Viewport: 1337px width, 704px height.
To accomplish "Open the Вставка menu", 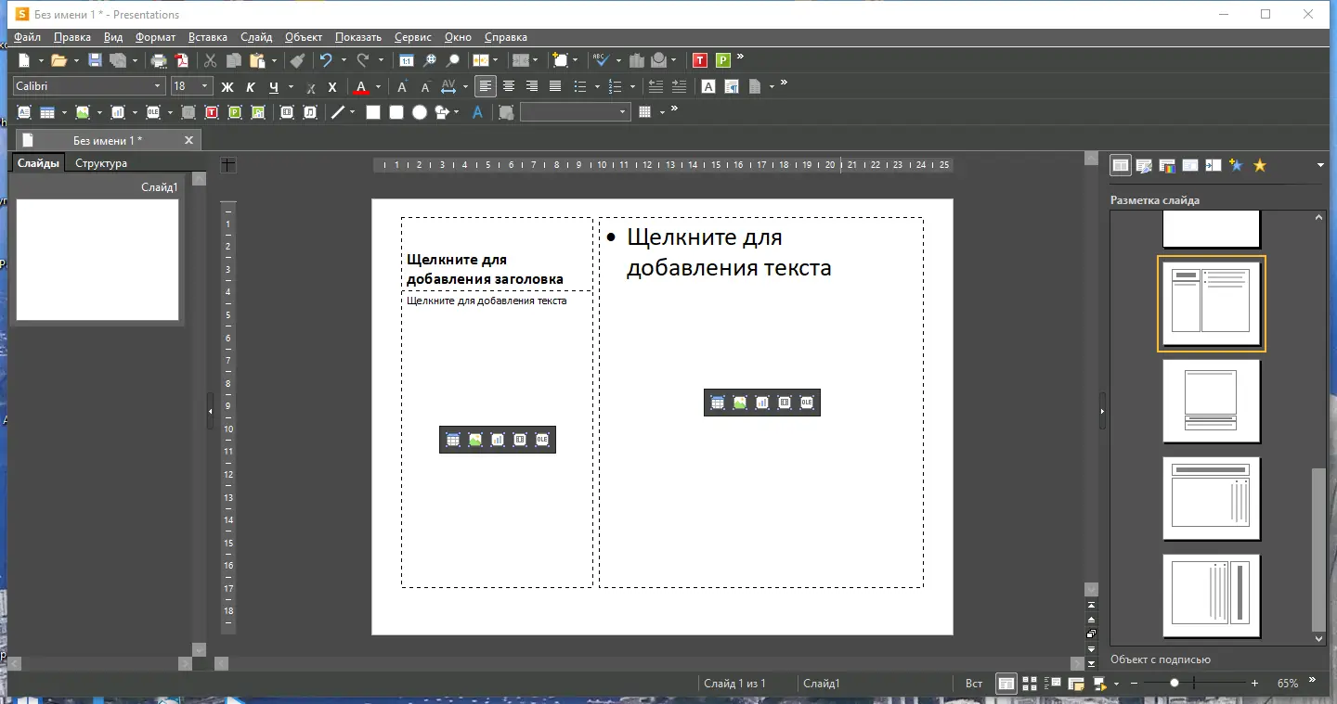I will [207, 37].
